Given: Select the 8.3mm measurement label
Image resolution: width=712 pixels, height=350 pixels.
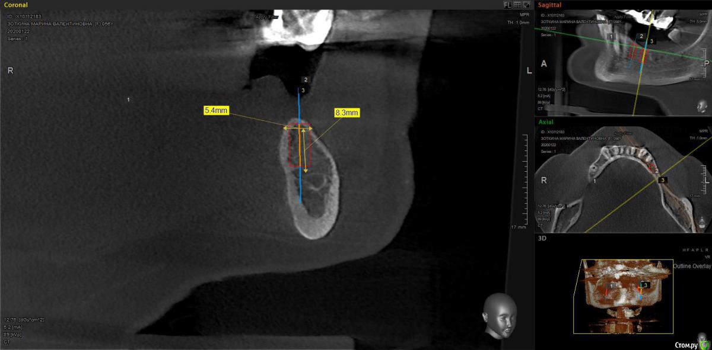Looking at the screenshot, I should tap(347, 112).
